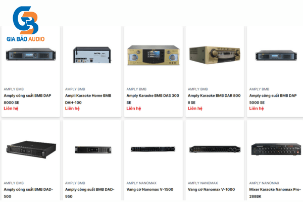This screenshot has width=303, height=202.
Task: Open BMB DAP 8000 SE product image
Action: pyautogui.click(x=31, y=54)
